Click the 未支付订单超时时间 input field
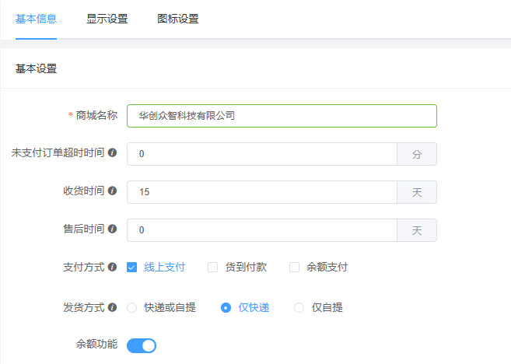The image size is (511, 364). pos(262,154)
